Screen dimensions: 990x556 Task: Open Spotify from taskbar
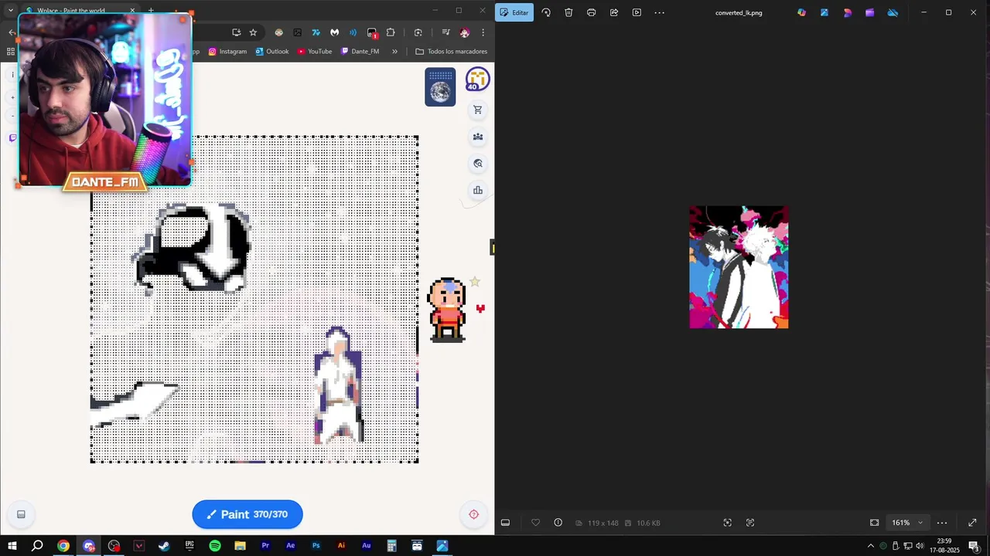click(215, 546)
